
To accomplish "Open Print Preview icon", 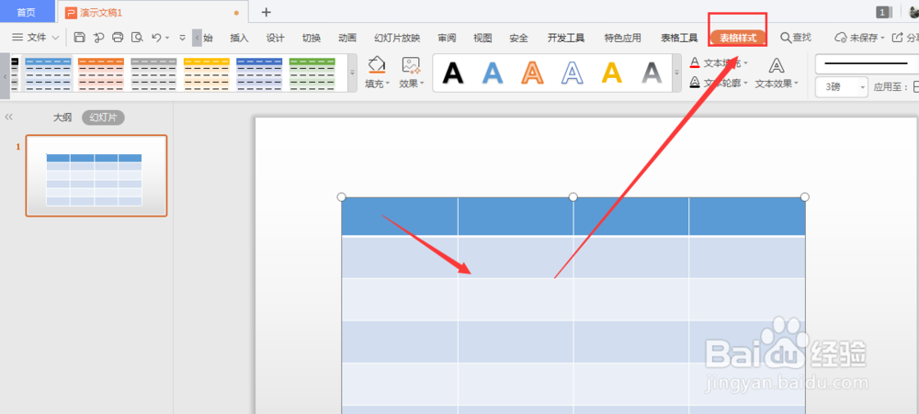I will pos(137,38).
